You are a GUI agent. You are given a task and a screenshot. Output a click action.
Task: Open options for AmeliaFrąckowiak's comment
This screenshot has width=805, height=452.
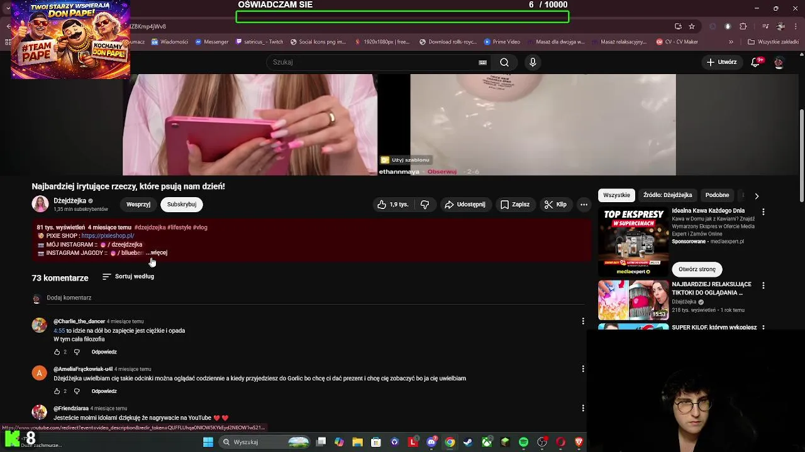click(x=583, y=369)
